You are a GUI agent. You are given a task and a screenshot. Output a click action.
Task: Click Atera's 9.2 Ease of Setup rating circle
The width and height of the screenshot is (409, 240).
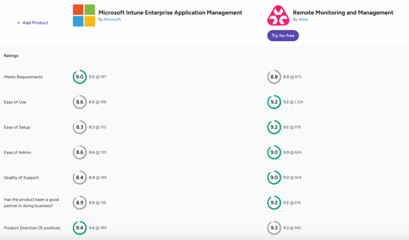(274, 127)
